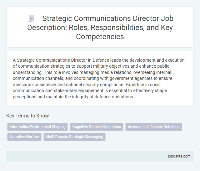This screenshot has height=171, width=200.
Task: Select the Key Terms to Know heading
Action: (x=27, y=116)
